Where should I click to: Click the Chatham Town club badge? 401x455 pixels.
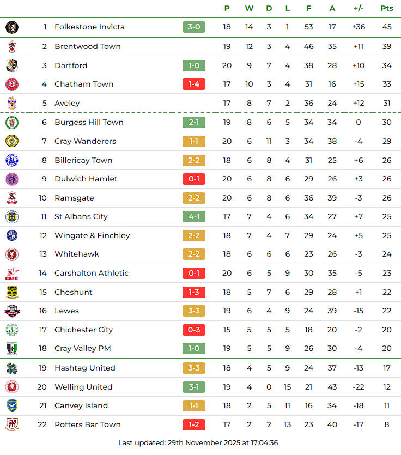click(x=12, y=84)
